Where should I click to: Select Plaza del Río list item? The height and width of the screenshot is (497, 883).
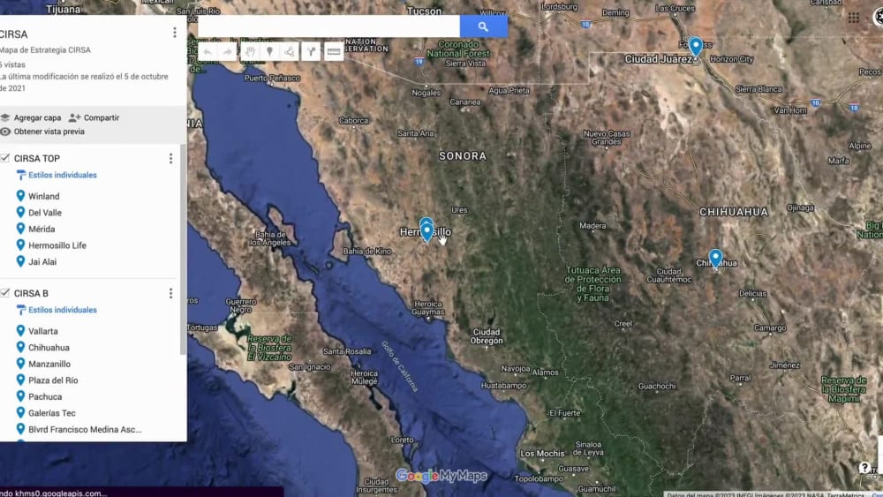click(53, 380)
